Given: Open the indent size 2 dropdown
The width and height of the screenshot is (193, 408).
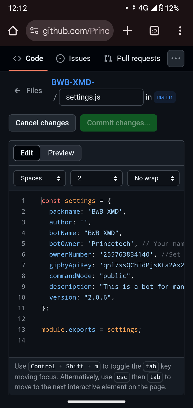Looking at the screenshot, I should coord(96,178).
